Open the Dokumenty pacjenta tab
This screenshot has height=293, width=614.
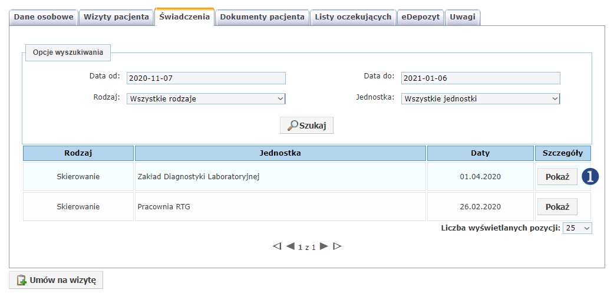[x=262, y=17]
